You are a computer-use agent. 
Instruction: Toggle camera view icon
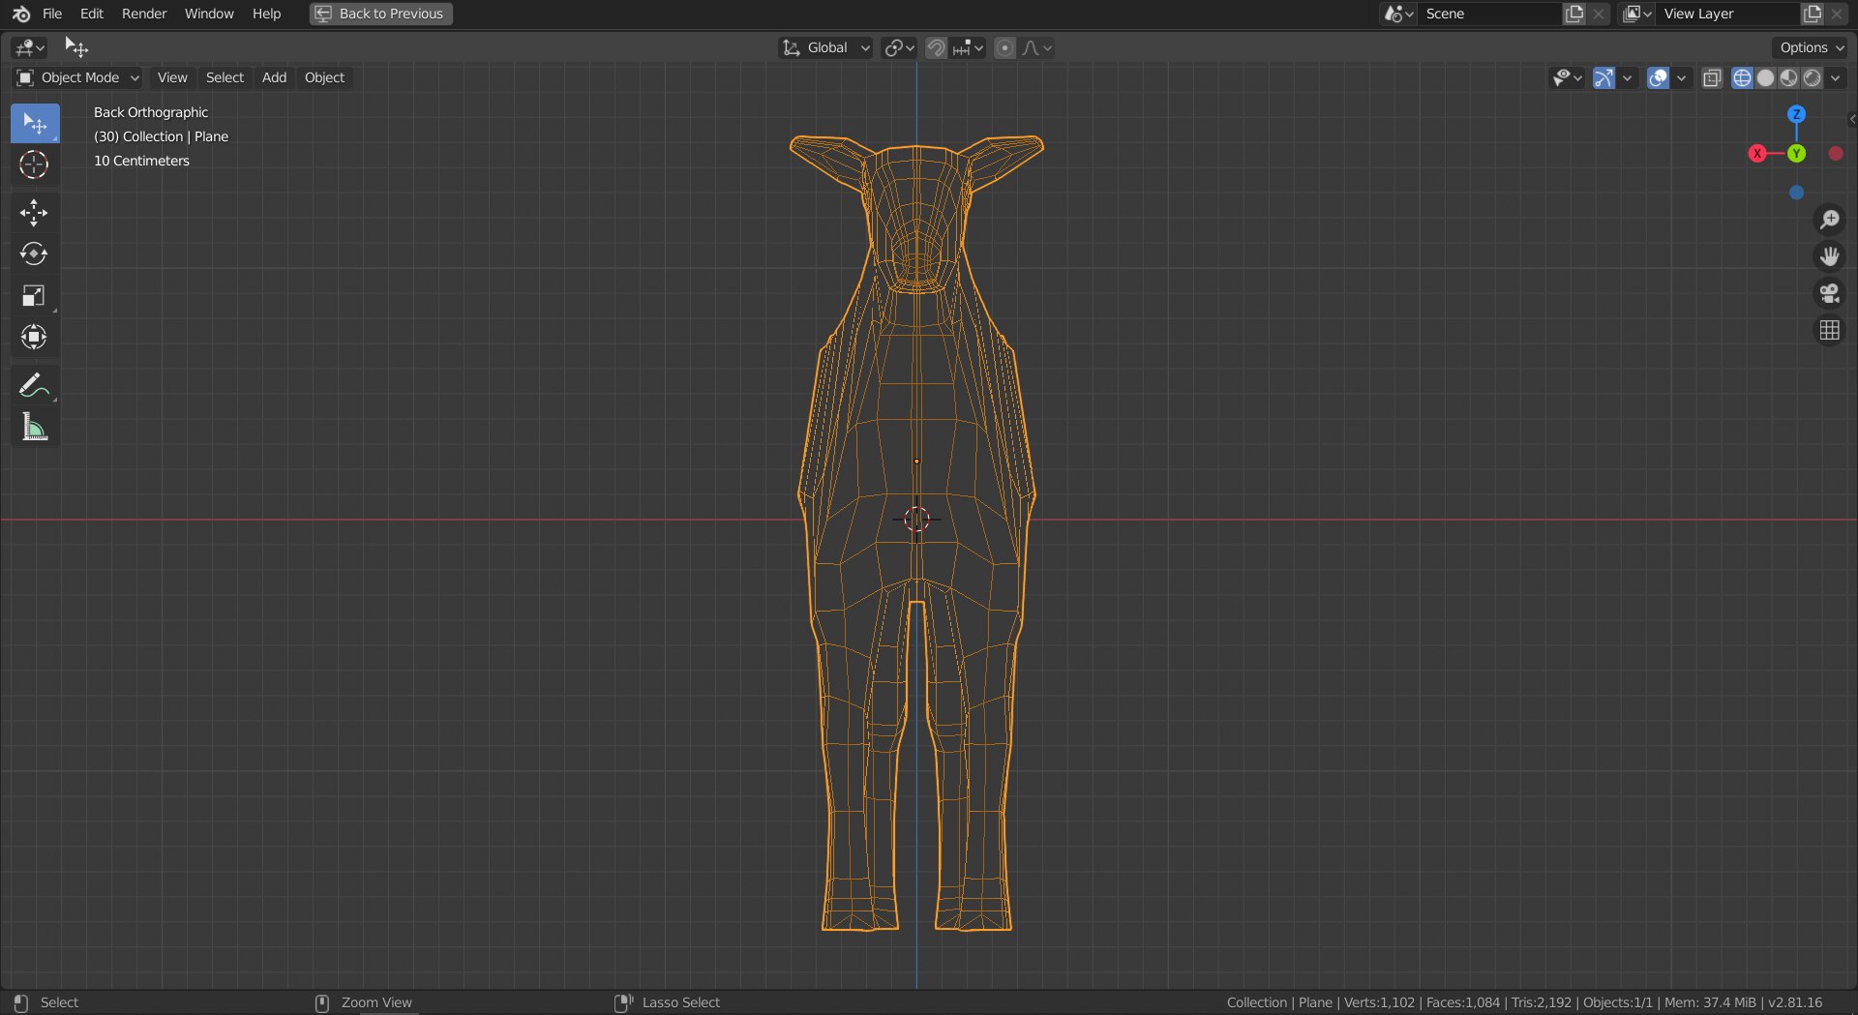tap(1829, 293)
